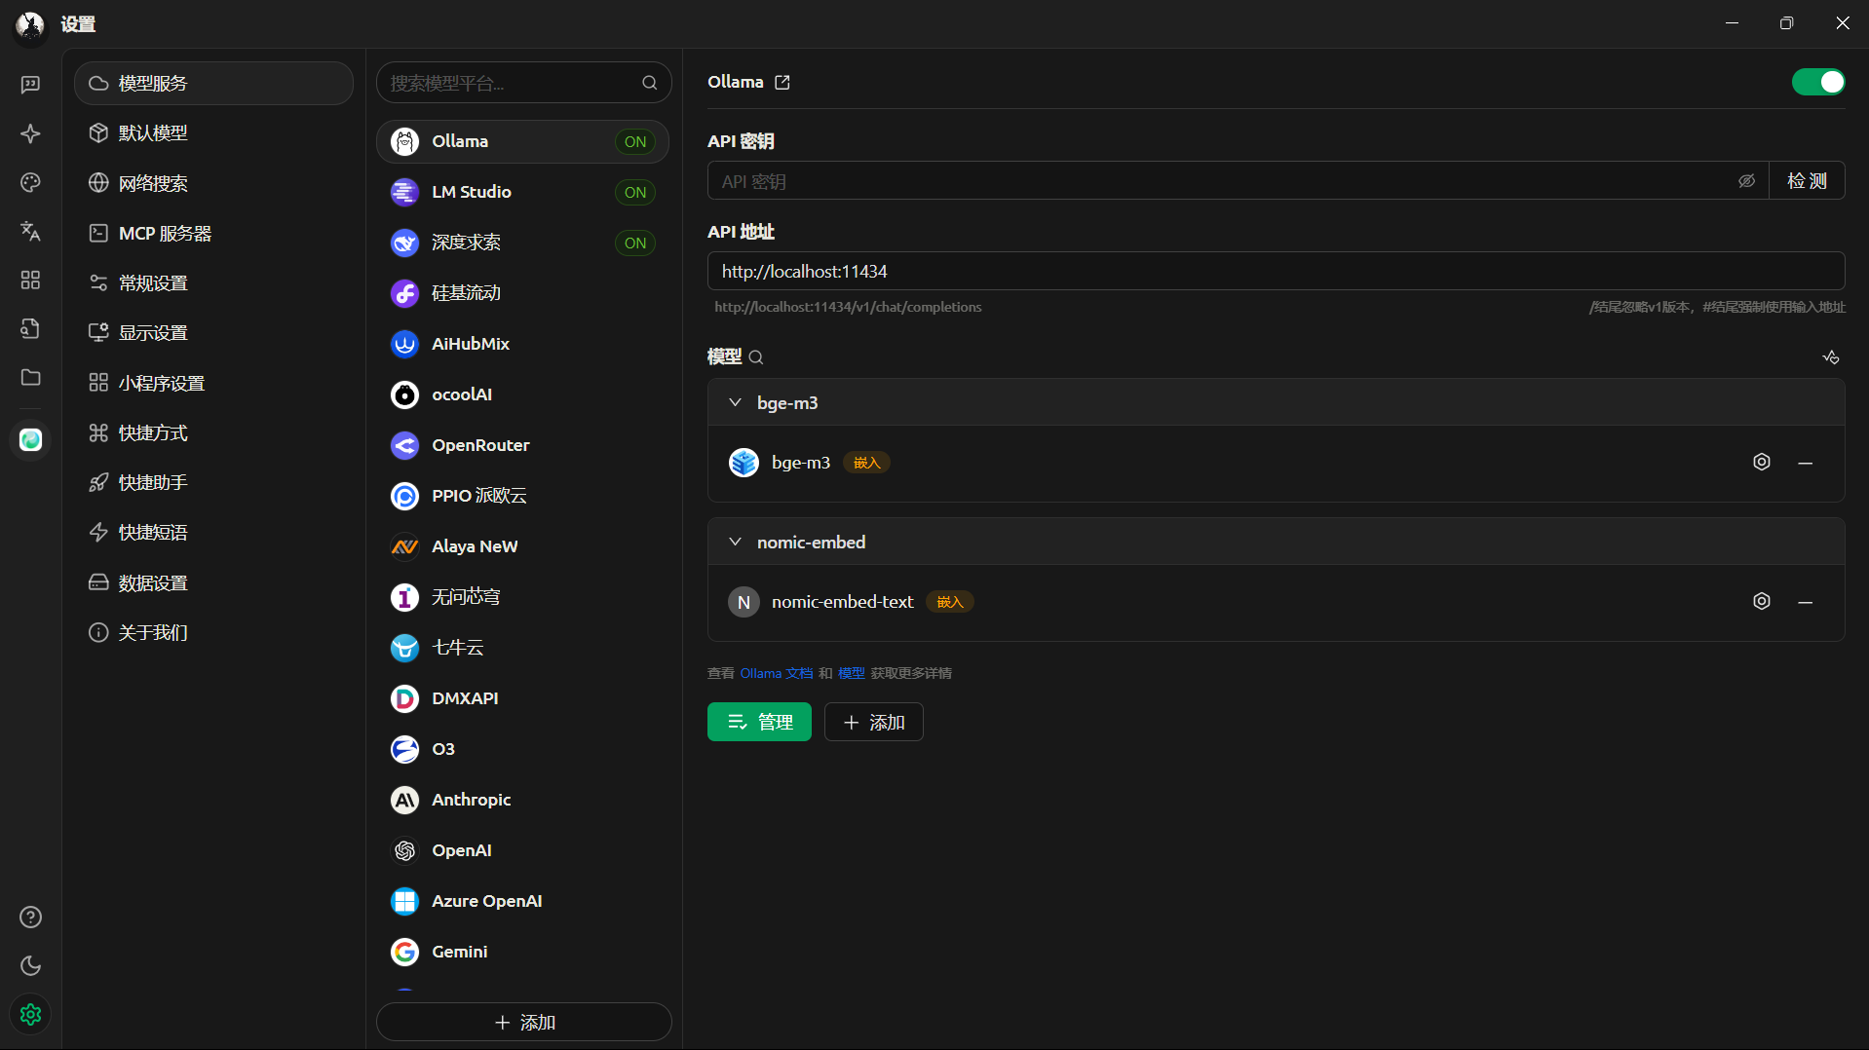The height and width of the screenshot is (1050, 1869).
Task: Remove nomic-embed-text model with minus icon
Action: pos(1806,602)
